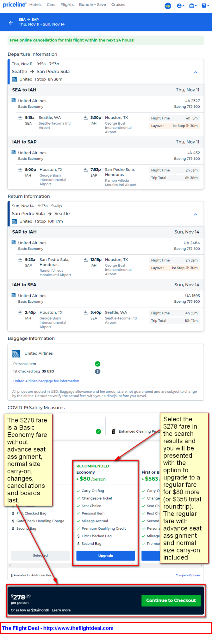Click the Priceline logo
Screen dimensions: 212x634
point(15,4)
